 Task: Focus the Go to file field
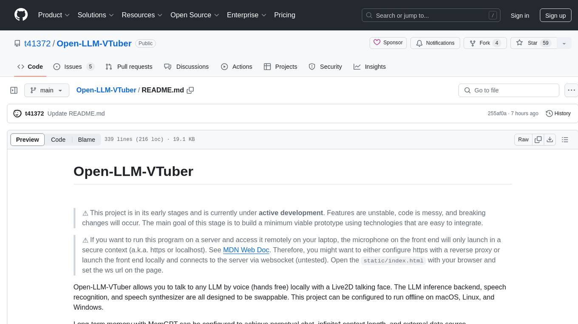tap(509, 90)
